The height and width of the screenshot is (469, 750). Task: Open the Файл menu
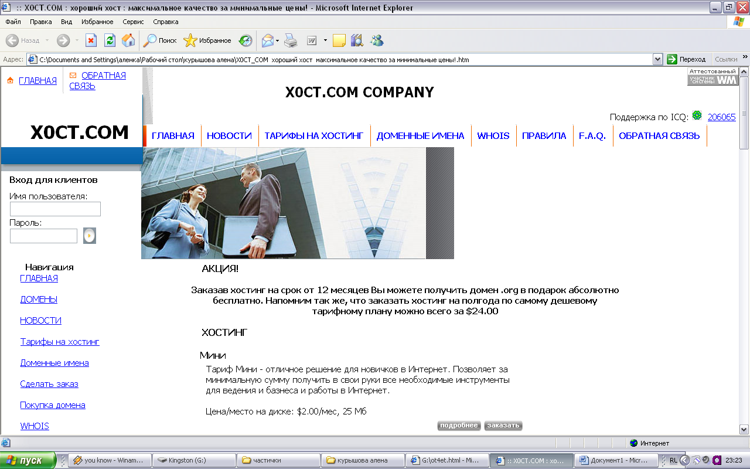[x=13, y=22]
